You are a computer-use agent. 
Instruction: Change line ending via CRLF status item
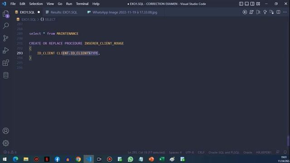click(201, 153)
